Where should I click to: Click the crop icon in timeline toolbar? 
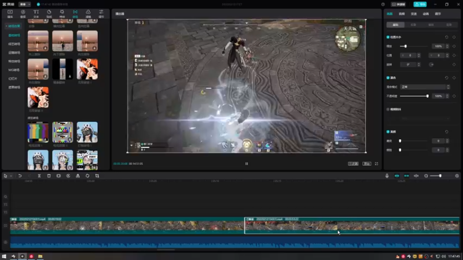point(97,176)
